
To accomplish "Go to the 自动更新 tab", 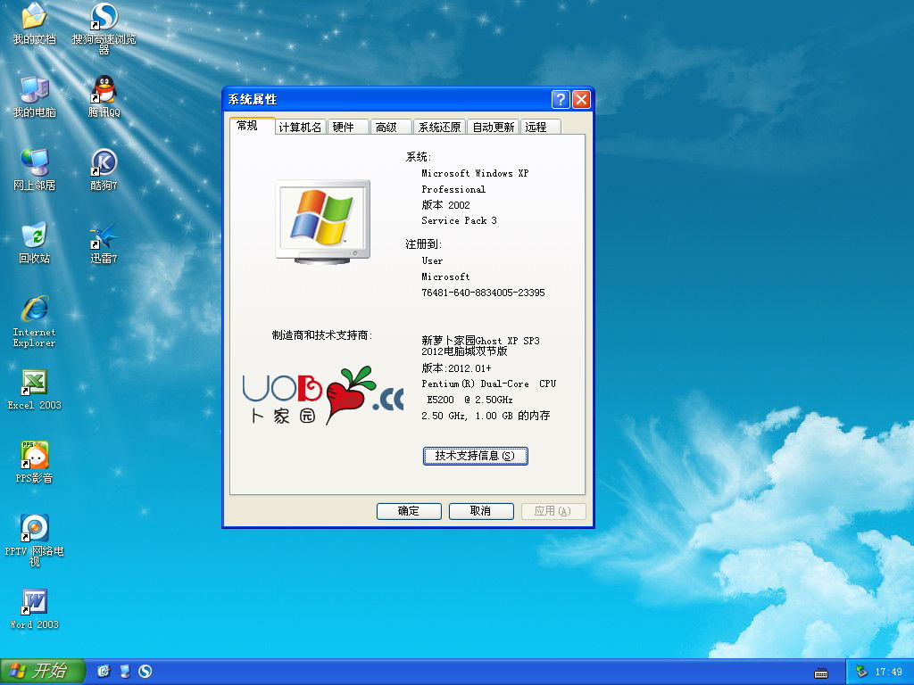I will [494, 128].
